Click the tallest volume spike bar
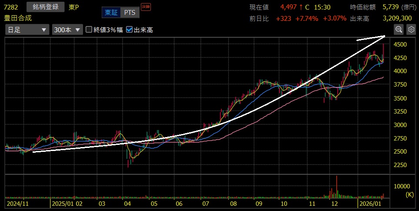419x211 pixels. [x=337, y=186]
